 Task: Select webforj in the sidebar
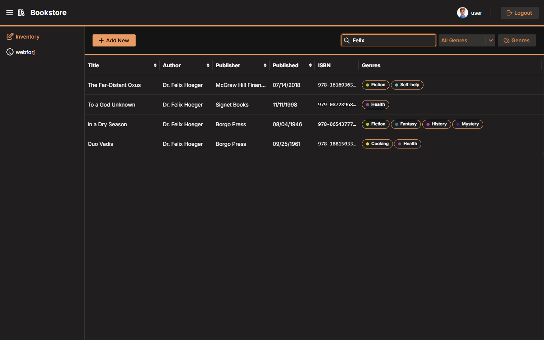(x=25, y=52)
